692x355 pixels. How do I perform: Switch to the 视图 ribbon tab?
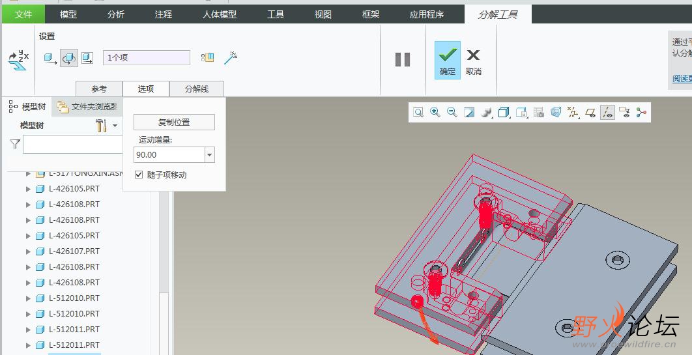pos(323,14)
